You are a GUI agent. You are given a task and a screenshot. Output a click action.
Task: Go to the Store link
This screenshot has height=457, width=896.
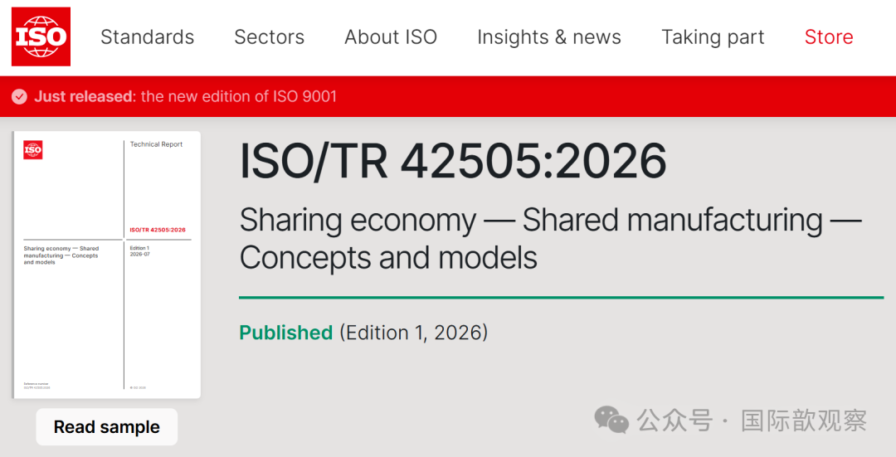pyautogui.click(x=829, y=37)
